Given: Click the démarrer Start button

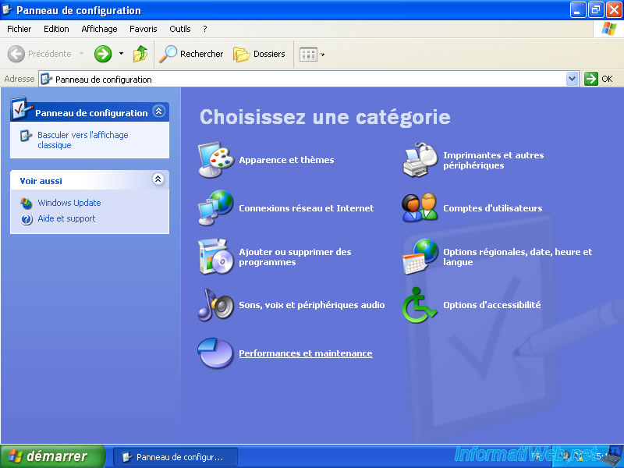Looking at the screenshot, I should pyautogui.click(x=52, y=456).
